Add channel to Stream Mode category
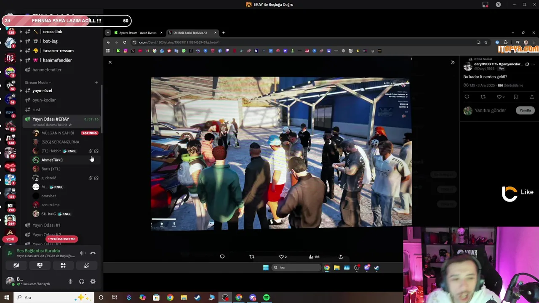 [x=96, y=82]
